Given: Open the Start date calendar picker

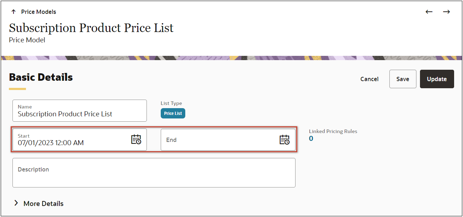Looking at the screenshot, I should pyautogui.click(x=136, y=139).
